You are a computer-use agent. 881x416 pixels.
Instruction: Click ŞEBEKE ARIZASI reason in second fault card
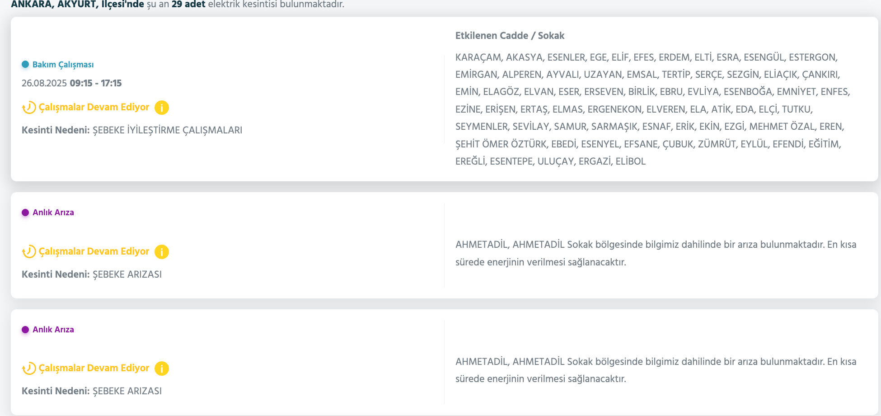pyautogui.click(x=127, y=391)
